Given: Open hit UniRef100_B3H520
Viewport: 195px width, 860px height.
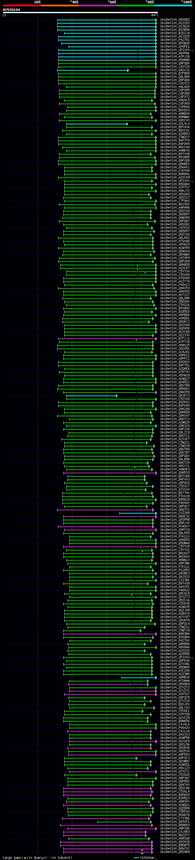Looking at the screenshot, I should pyautogui.click(x=175, y=798).
